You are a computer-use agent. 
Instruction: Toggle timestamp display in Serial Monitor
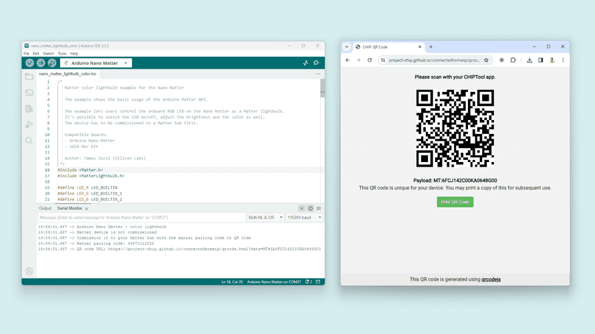[x=310, y=209]
